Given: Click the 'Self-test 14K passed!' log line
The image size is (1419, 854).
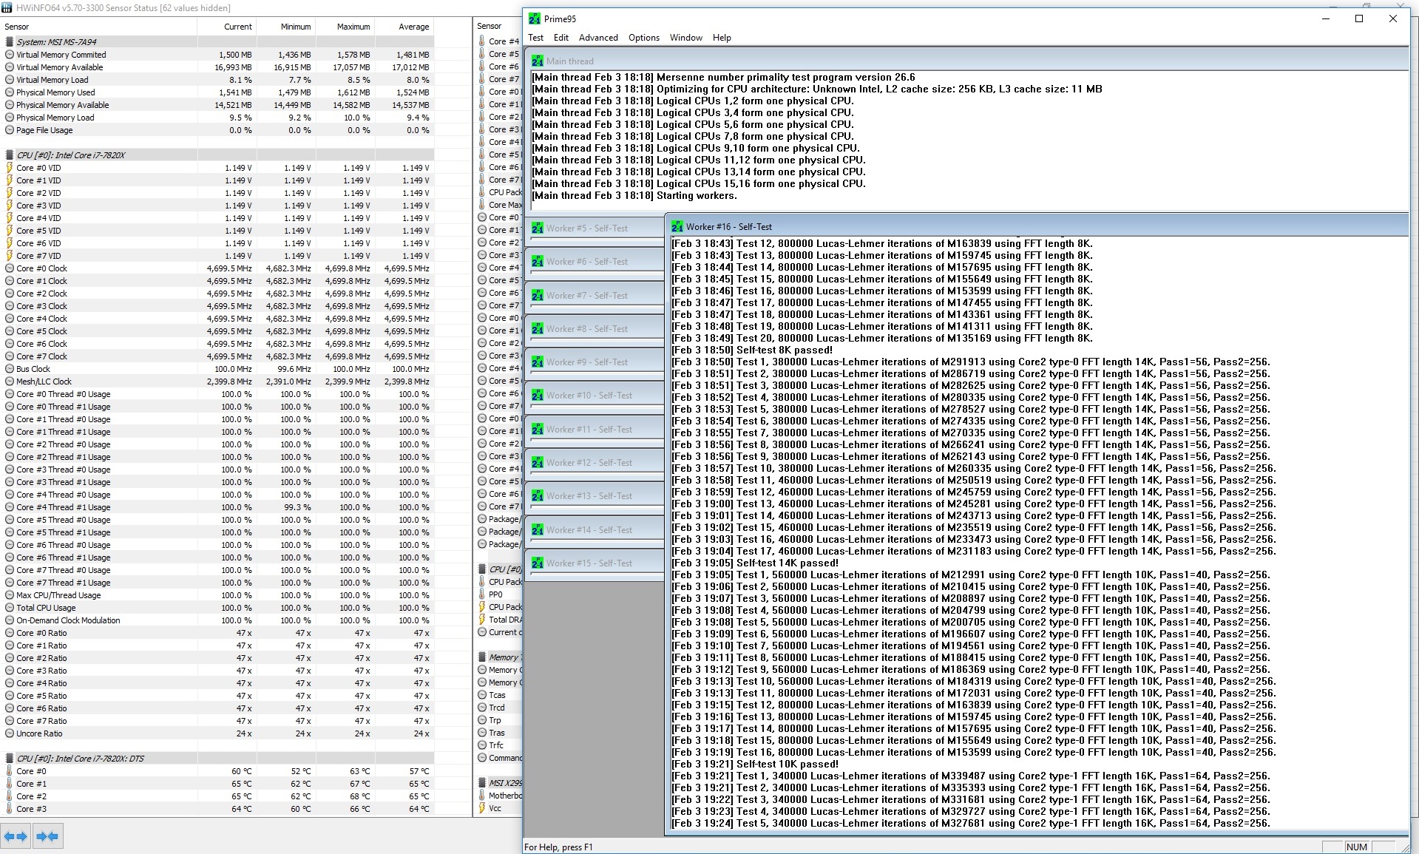Looking at the screenshot, I should click(x=755, y=563).
